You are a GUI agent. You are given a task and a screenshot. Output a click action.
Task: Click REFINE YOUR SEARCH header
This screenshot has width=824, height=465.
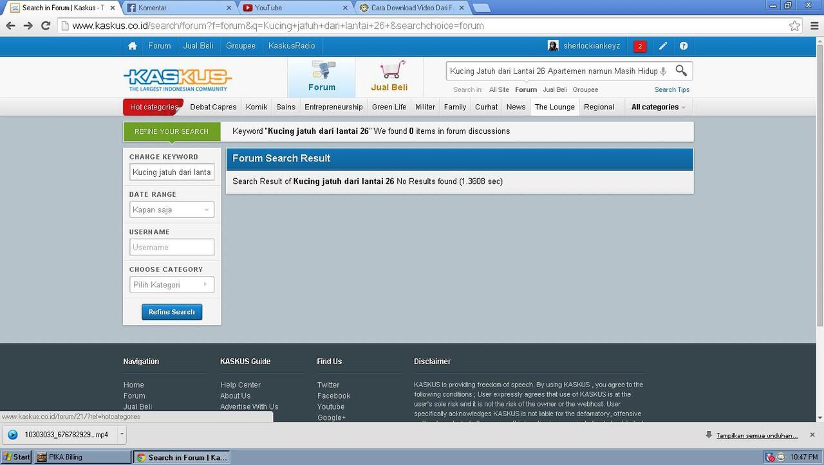click(x=171, y=131)
